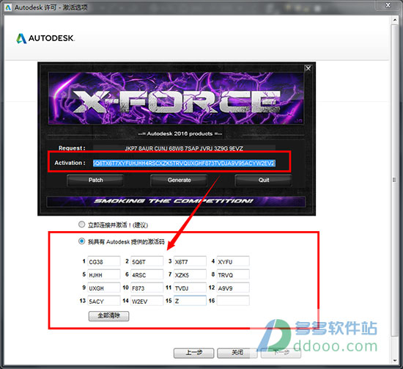Select 我具有 Autodesk 提供的激活码 radio option
Screen dimensions: 403x369
(x=81, y=241)
